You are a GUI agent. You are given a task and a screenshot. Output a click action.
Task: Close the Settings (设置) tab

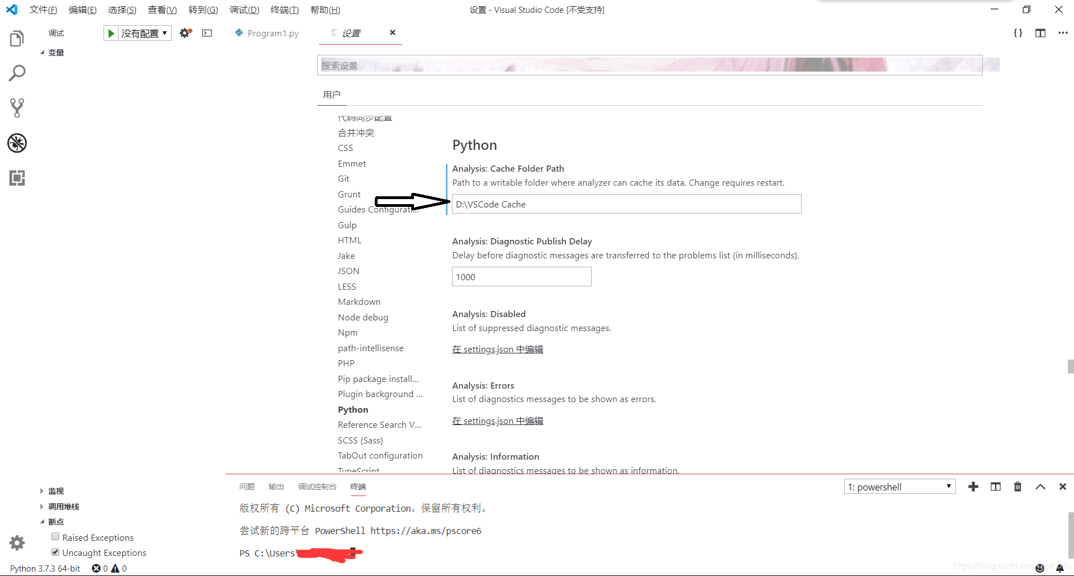393,32
